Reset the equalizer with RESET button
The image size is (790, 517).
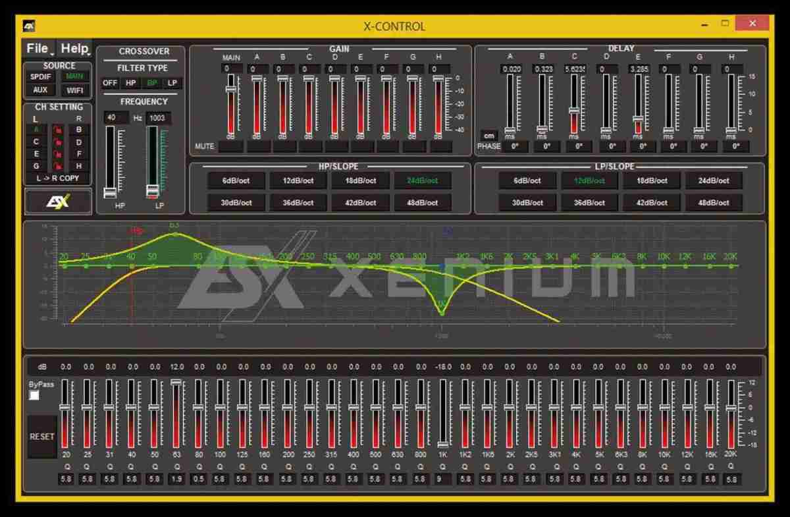[41, 437]
